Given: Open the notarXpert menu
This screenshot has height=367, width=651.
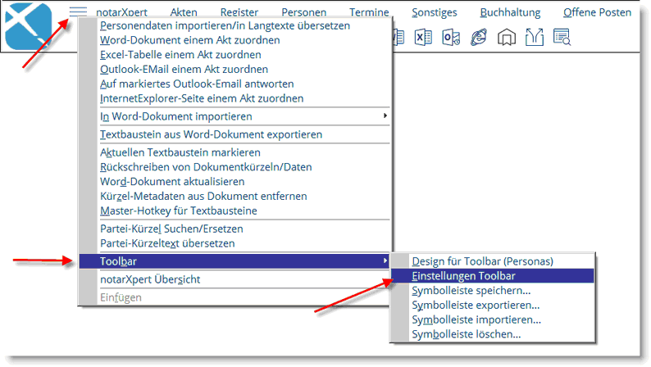Looking at the screenshot, I should click(121, 12).
